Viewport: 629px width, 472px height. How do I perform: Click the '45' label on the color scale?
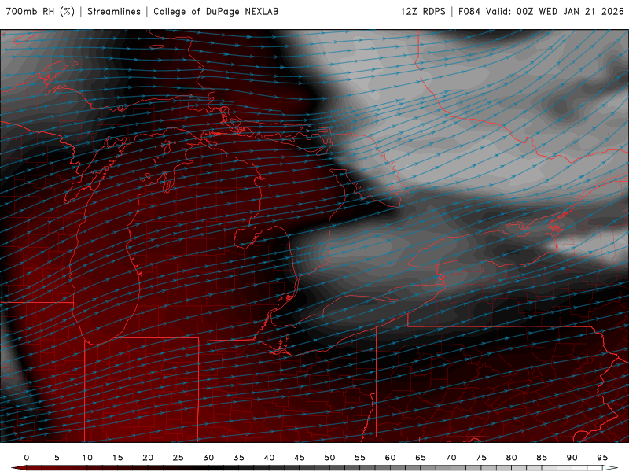point(300,458)
